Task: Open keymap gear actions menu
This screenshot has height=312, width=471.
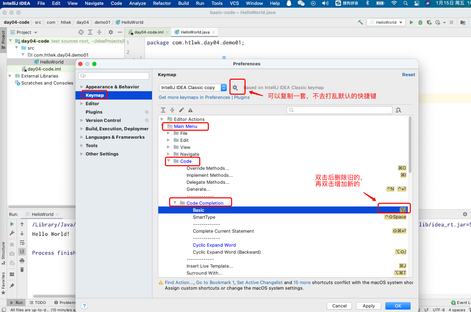Action: (235, 88)
